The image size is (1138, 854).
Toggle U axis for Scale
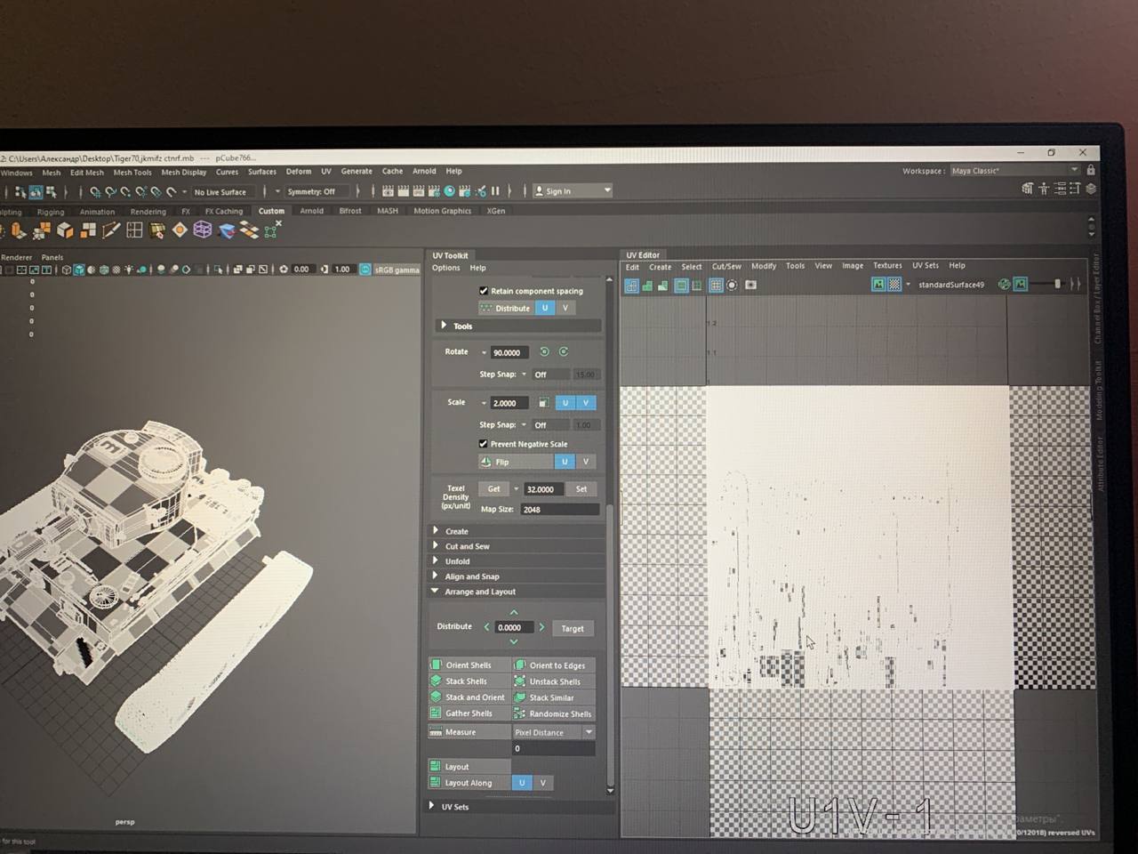[x=565, y=403]
